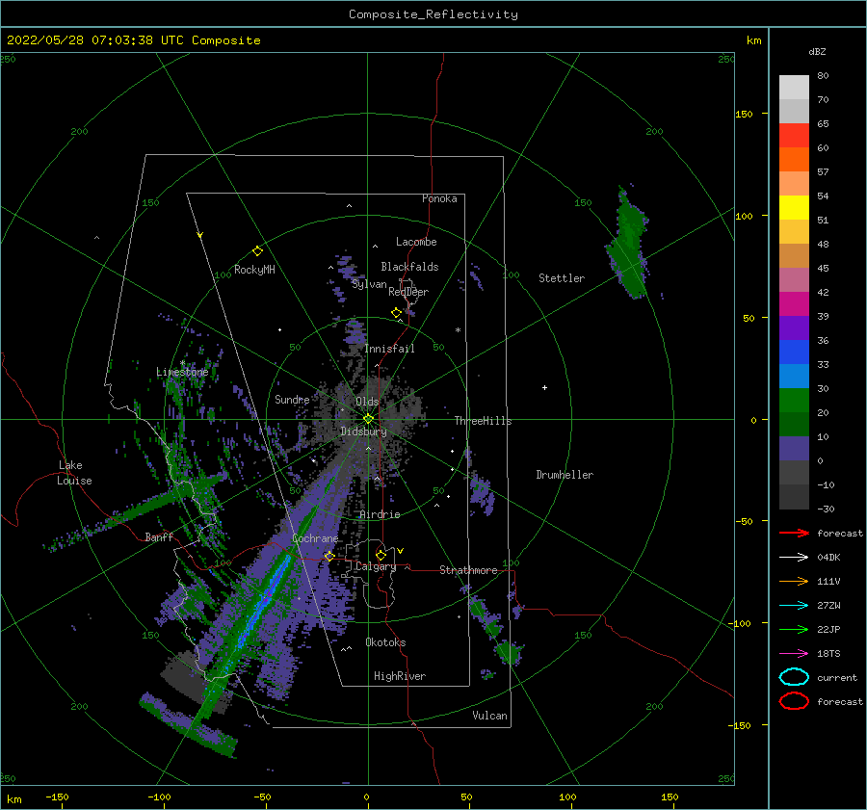Click the cyan current ellipse icon

tap(794, 677)
